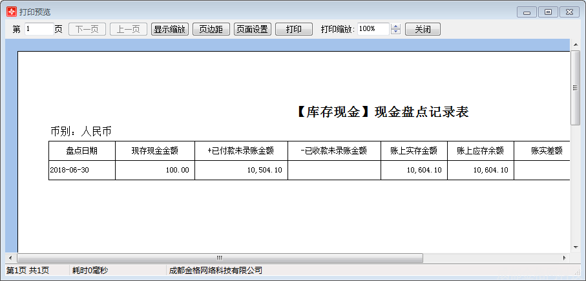Open 页面设置 page setup
The width and height of the screenshot is (586, 281).
coord(253,29)
